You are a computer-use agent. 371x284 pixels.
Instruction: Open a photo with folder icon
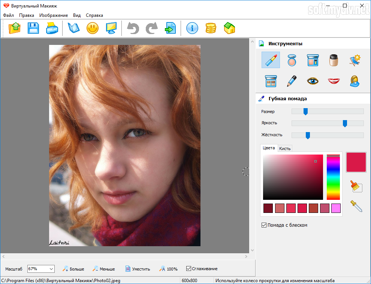pos(15,28)
